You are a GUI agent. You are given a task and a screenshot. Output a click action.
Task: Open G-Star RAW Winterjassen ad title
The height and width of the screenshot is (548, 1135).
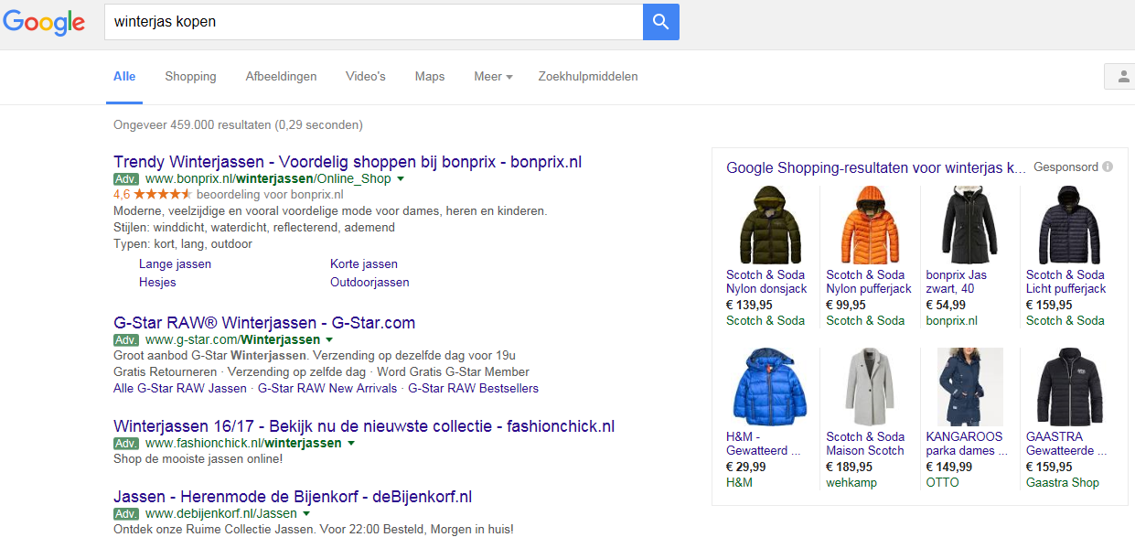pos(264,323)
